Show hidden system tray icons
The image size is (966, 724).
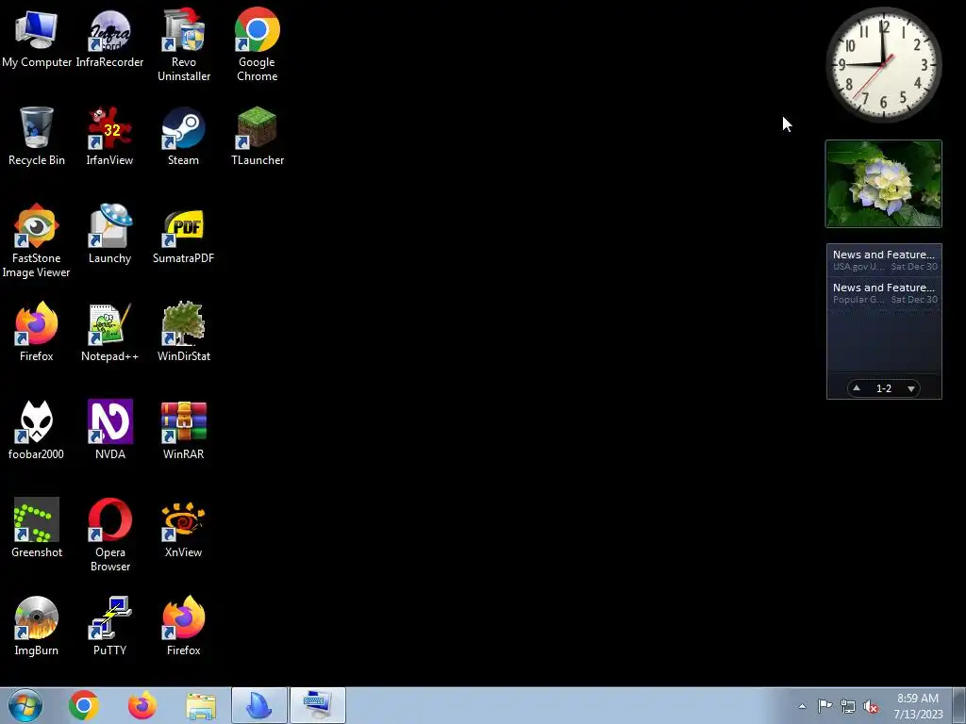pos(802,706)
